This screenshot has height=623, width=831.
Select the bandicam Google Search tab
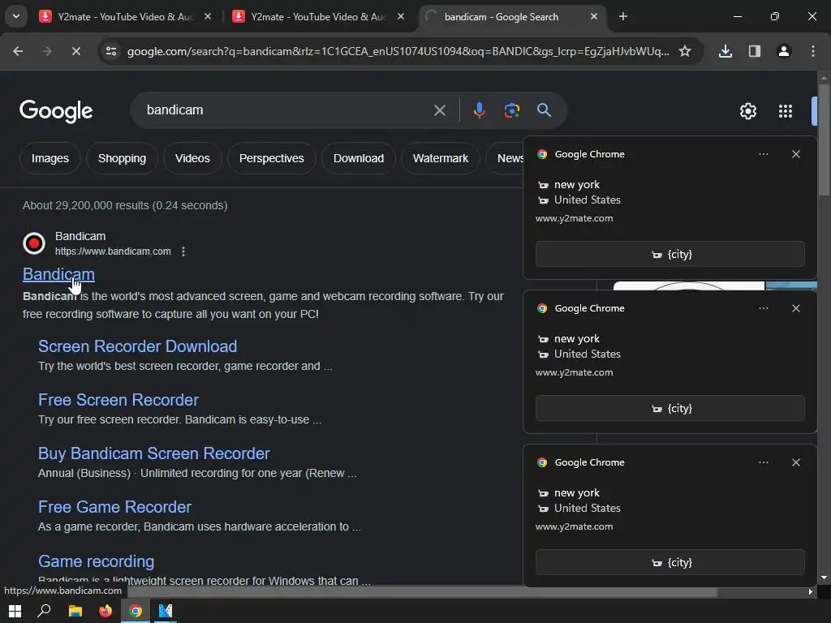point(511,17)
